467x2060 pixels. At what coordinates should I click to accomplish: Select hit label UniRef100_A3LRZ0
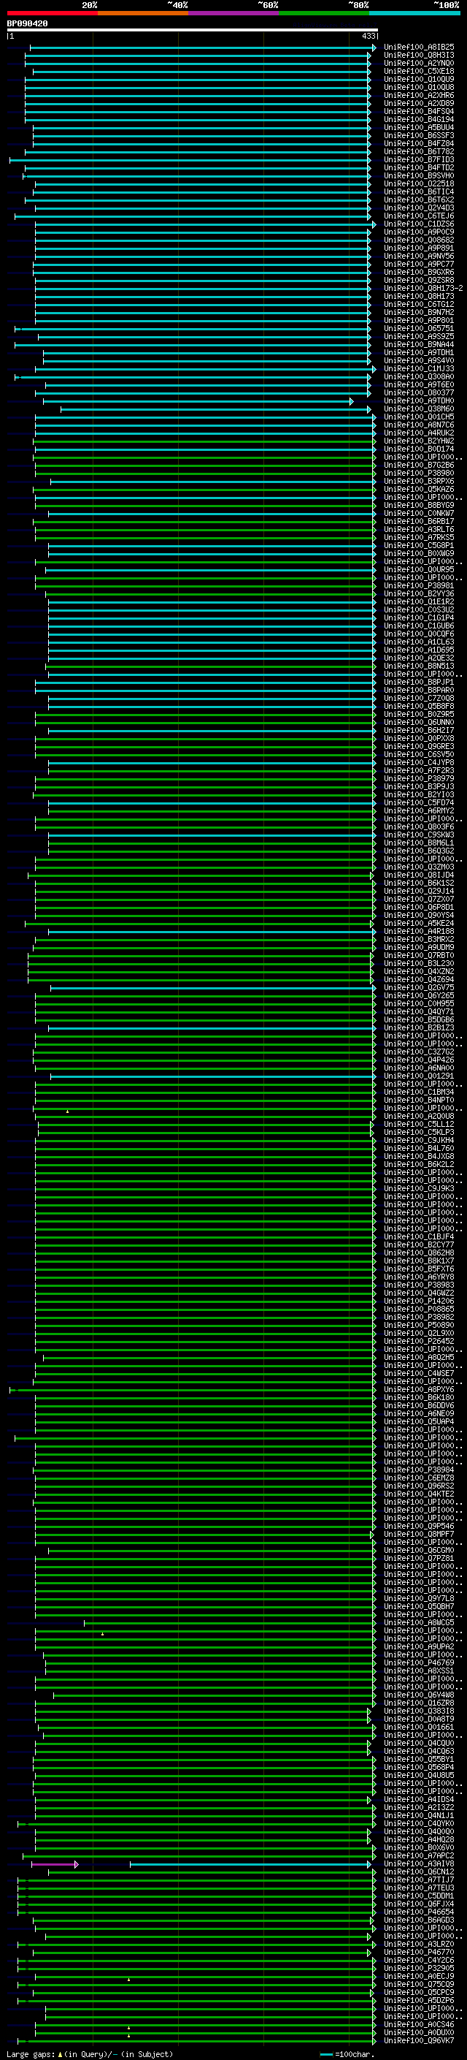[x=418, y=1944]
